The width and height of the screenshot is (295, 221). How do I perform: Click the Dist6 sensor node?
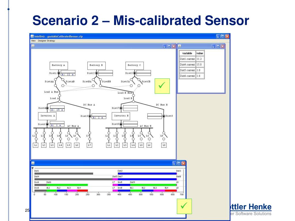pyautogui.click(x=47, y=124)
